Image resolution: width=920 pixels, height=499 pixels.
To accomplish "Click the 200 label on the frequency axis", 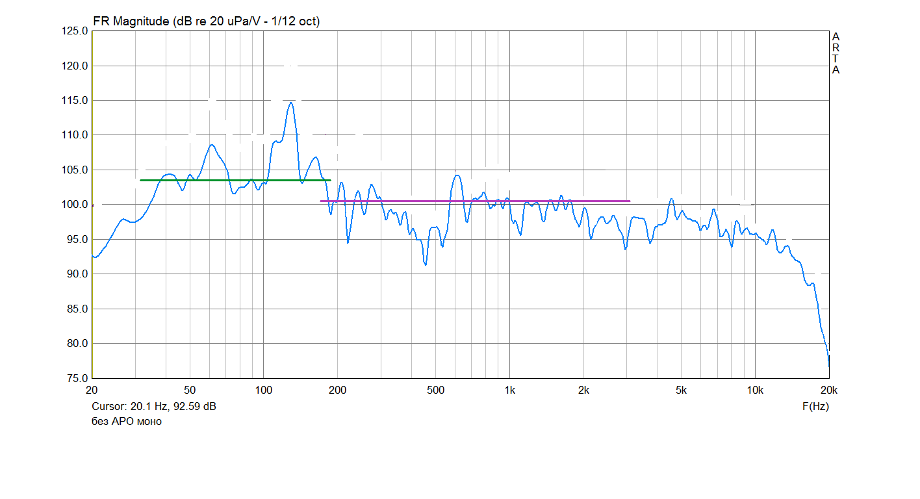I will tap(338, 390).
